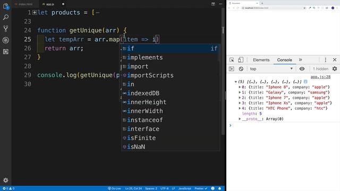The width and height of the screenshot is (340, 191).
Task: Open the Source Control view
Action: [x=6, y=29]
